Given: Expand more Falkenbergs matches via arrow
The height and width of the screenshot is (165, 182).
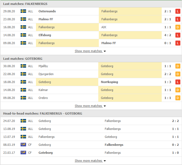Looking at the screenshot, I should pos(105,51).
